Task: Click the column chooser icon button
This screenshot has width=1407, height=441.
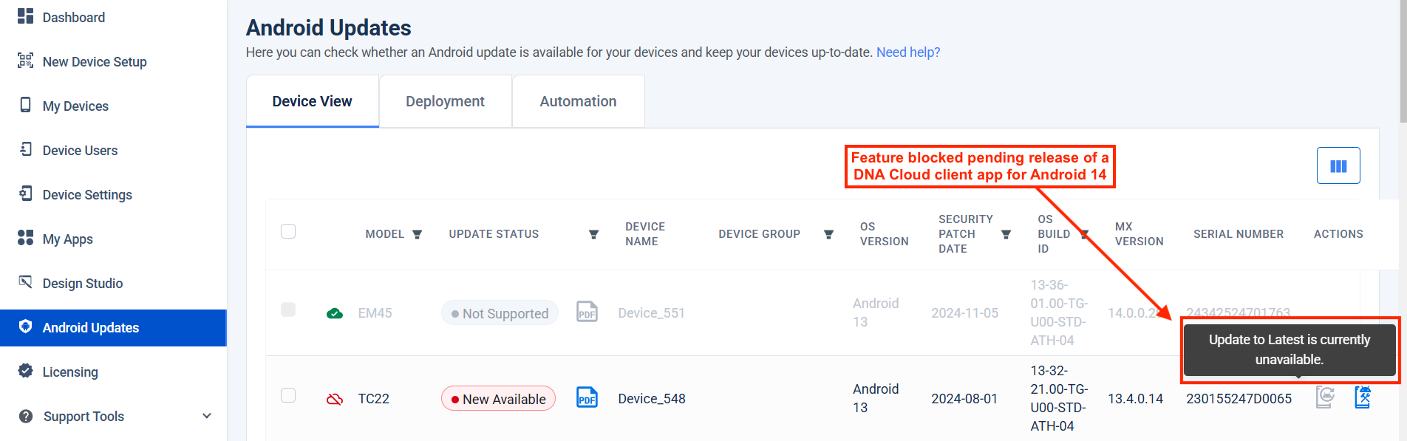Action: pyautogui.click(x=1338, y=166)
